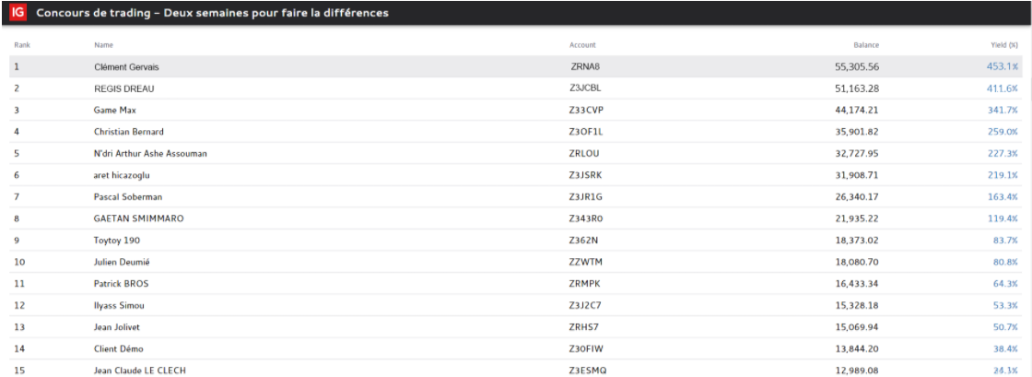This screenshot has height=377, width=1032.
Task: Click the contest title in header bar
Action: pyautogui.click(x=212, y=13)
